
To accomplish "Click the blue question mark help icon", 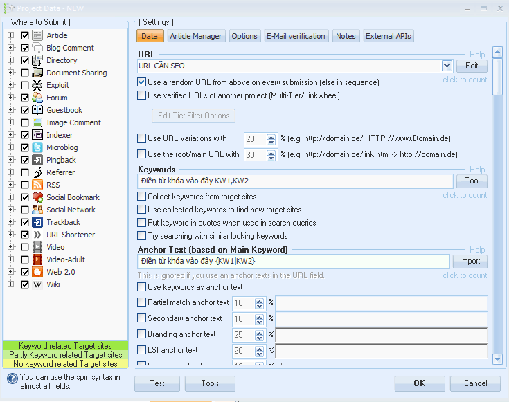I will coord(12,378).
